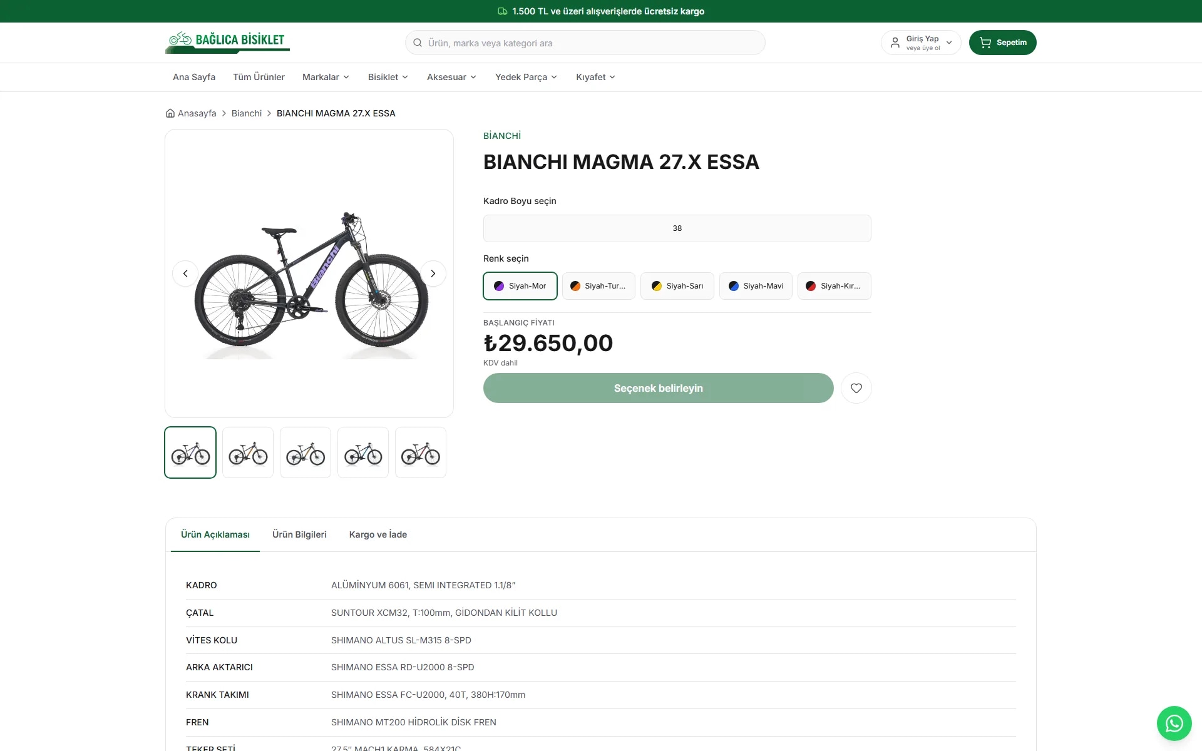
Task: Click the BIANCHI MAGMA 27.X ESSA heading
Action: tap(621, 162)
